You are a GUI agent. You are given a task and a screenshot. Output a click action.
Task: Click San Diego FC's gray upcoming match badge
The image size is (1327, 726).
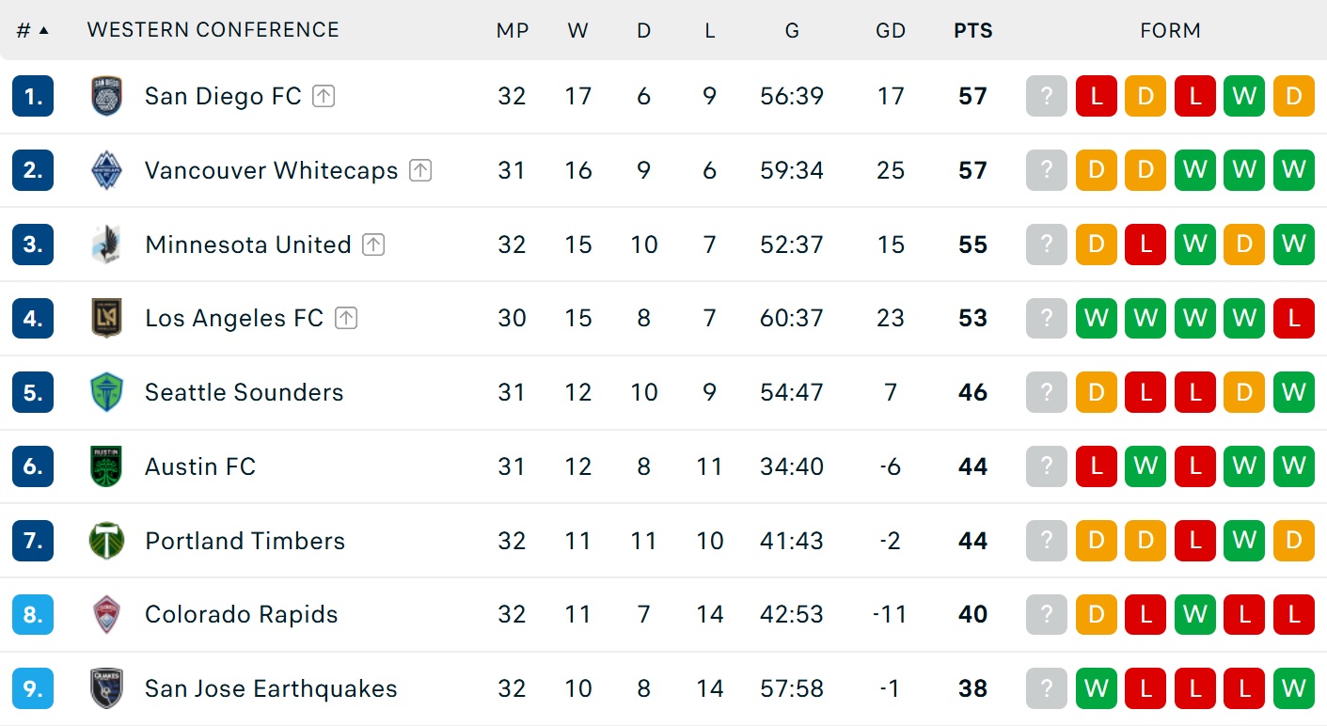(1047, 96)
